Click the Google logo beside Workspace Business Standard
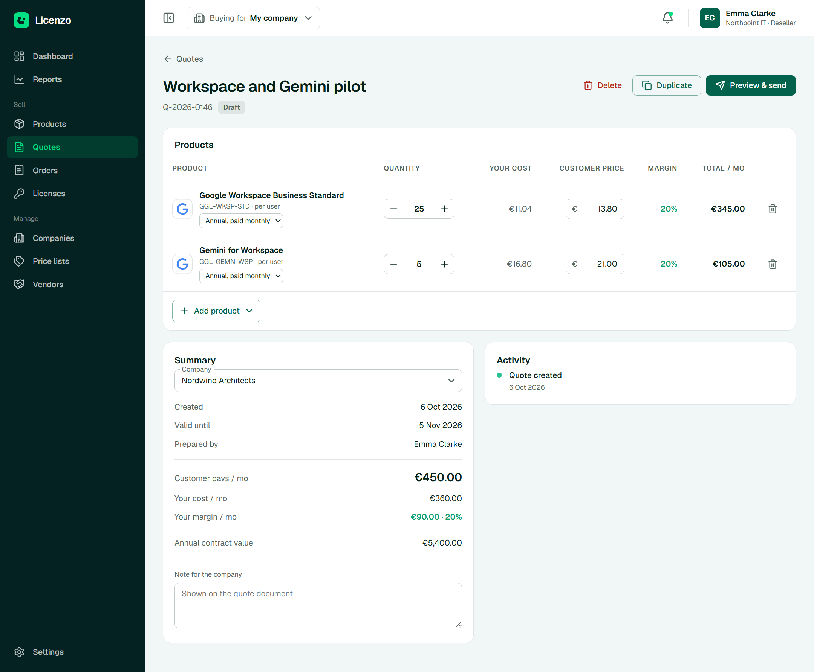Viewport: 814px width, 672px height. pos(182,209)
